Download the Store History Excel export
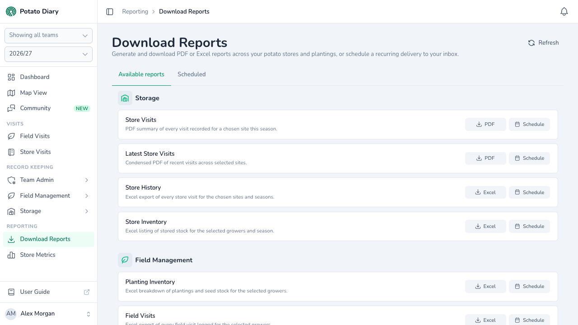The width and height of the screenshot is (578, 325). pyautogui.click(x=485, y=192)
